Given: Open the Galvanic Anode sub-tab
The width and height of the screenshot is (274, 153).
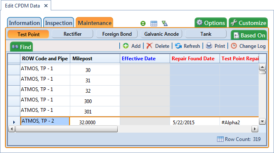Looking at the screenshot, I should coord(161,34).
